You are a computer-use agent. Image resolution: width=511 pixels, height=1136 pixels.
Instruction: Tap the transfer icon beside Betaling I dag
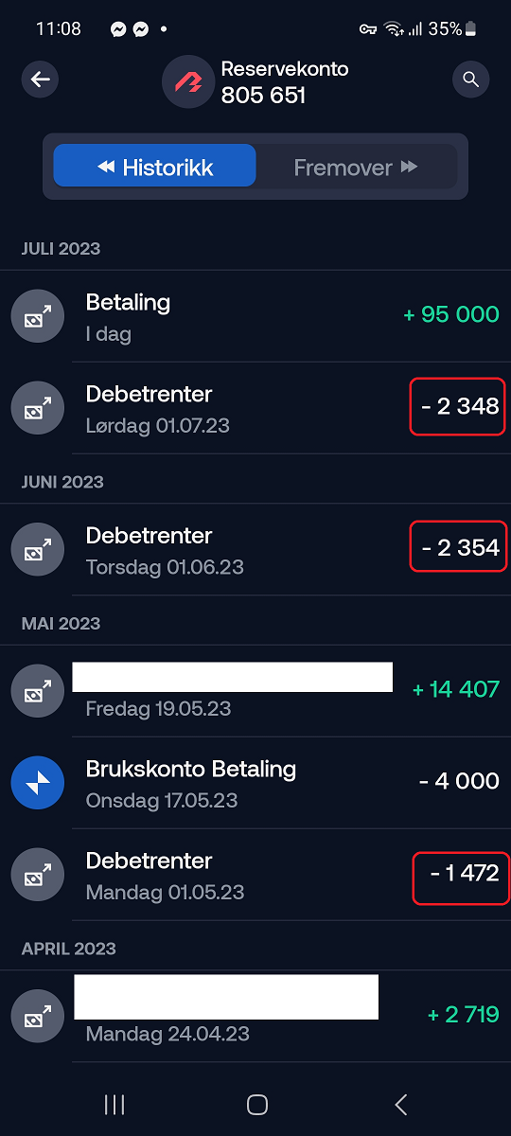(x=37, y=316)
